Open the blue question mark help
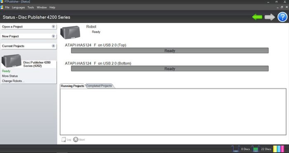The image size is (289, 153). coord(282,17)
